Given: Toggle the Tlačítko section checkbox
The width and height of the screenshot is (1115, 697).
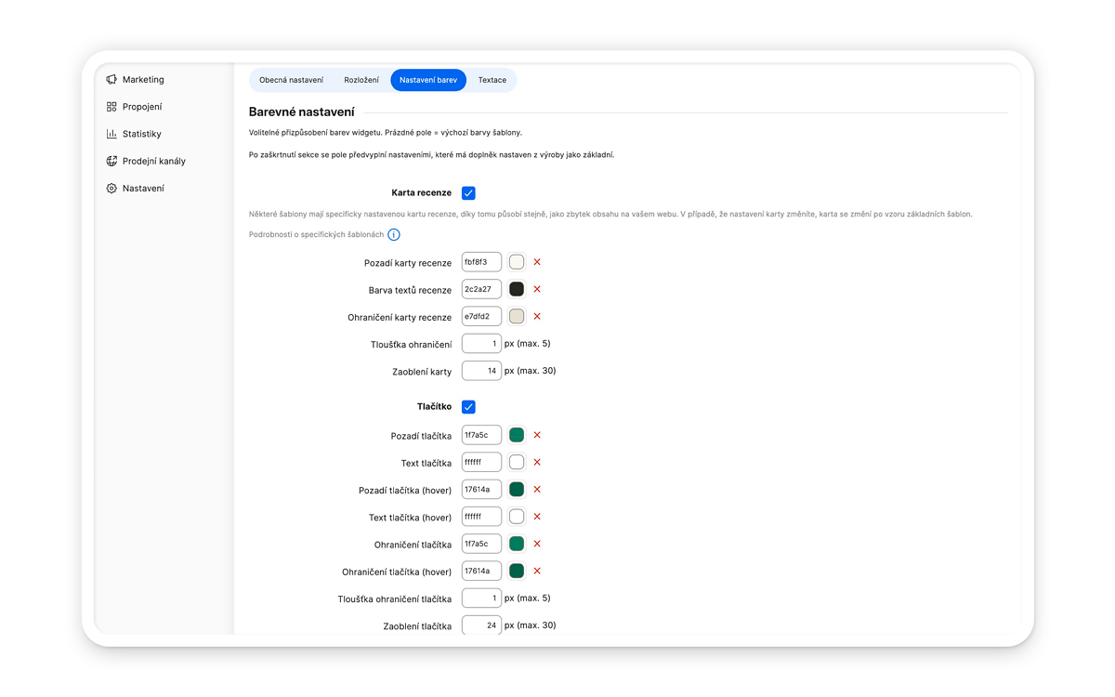Looking at the screenshot, I should [x=468, y=407].
